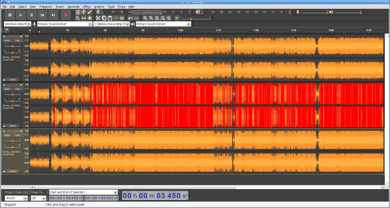Click the Pause transport button
The width and height of the screenshot is (390, 208).
pos(10,15)
